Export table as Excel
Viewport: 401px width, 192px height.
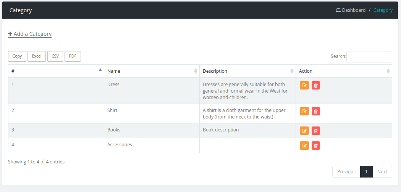coord(37,56)
